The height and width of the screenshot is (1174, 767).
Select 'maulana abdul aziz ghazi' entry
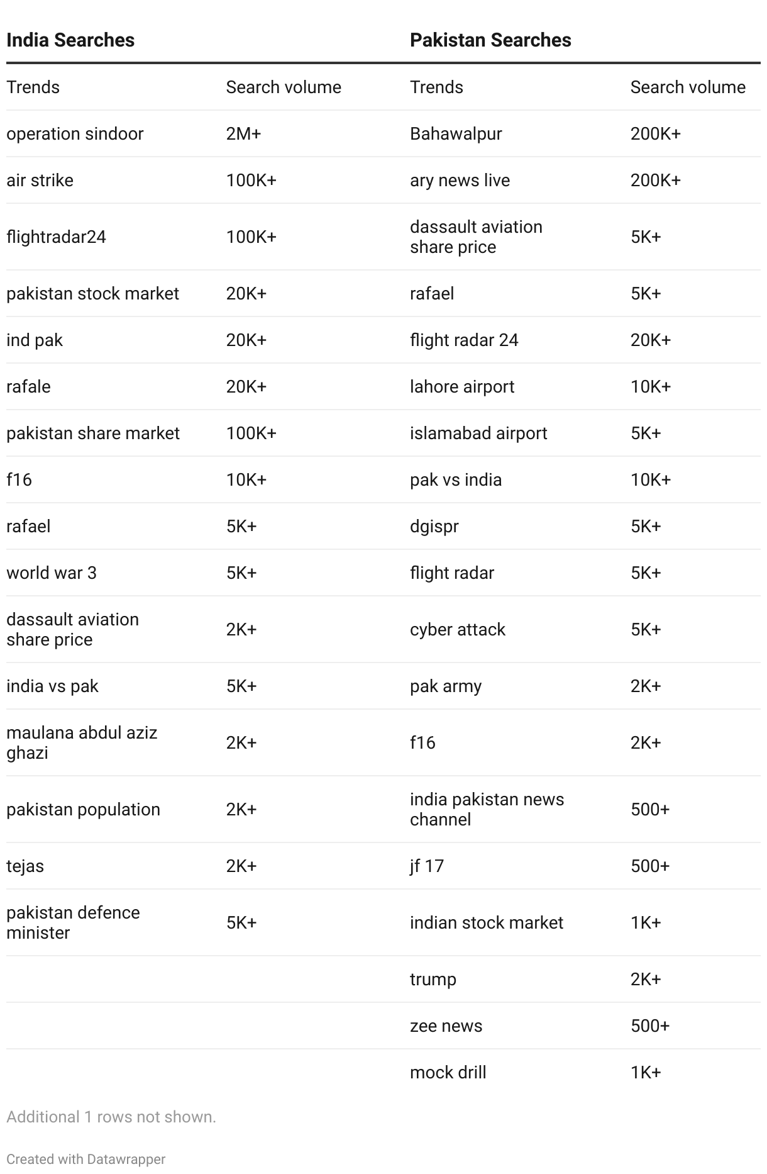tap(82, 743)
